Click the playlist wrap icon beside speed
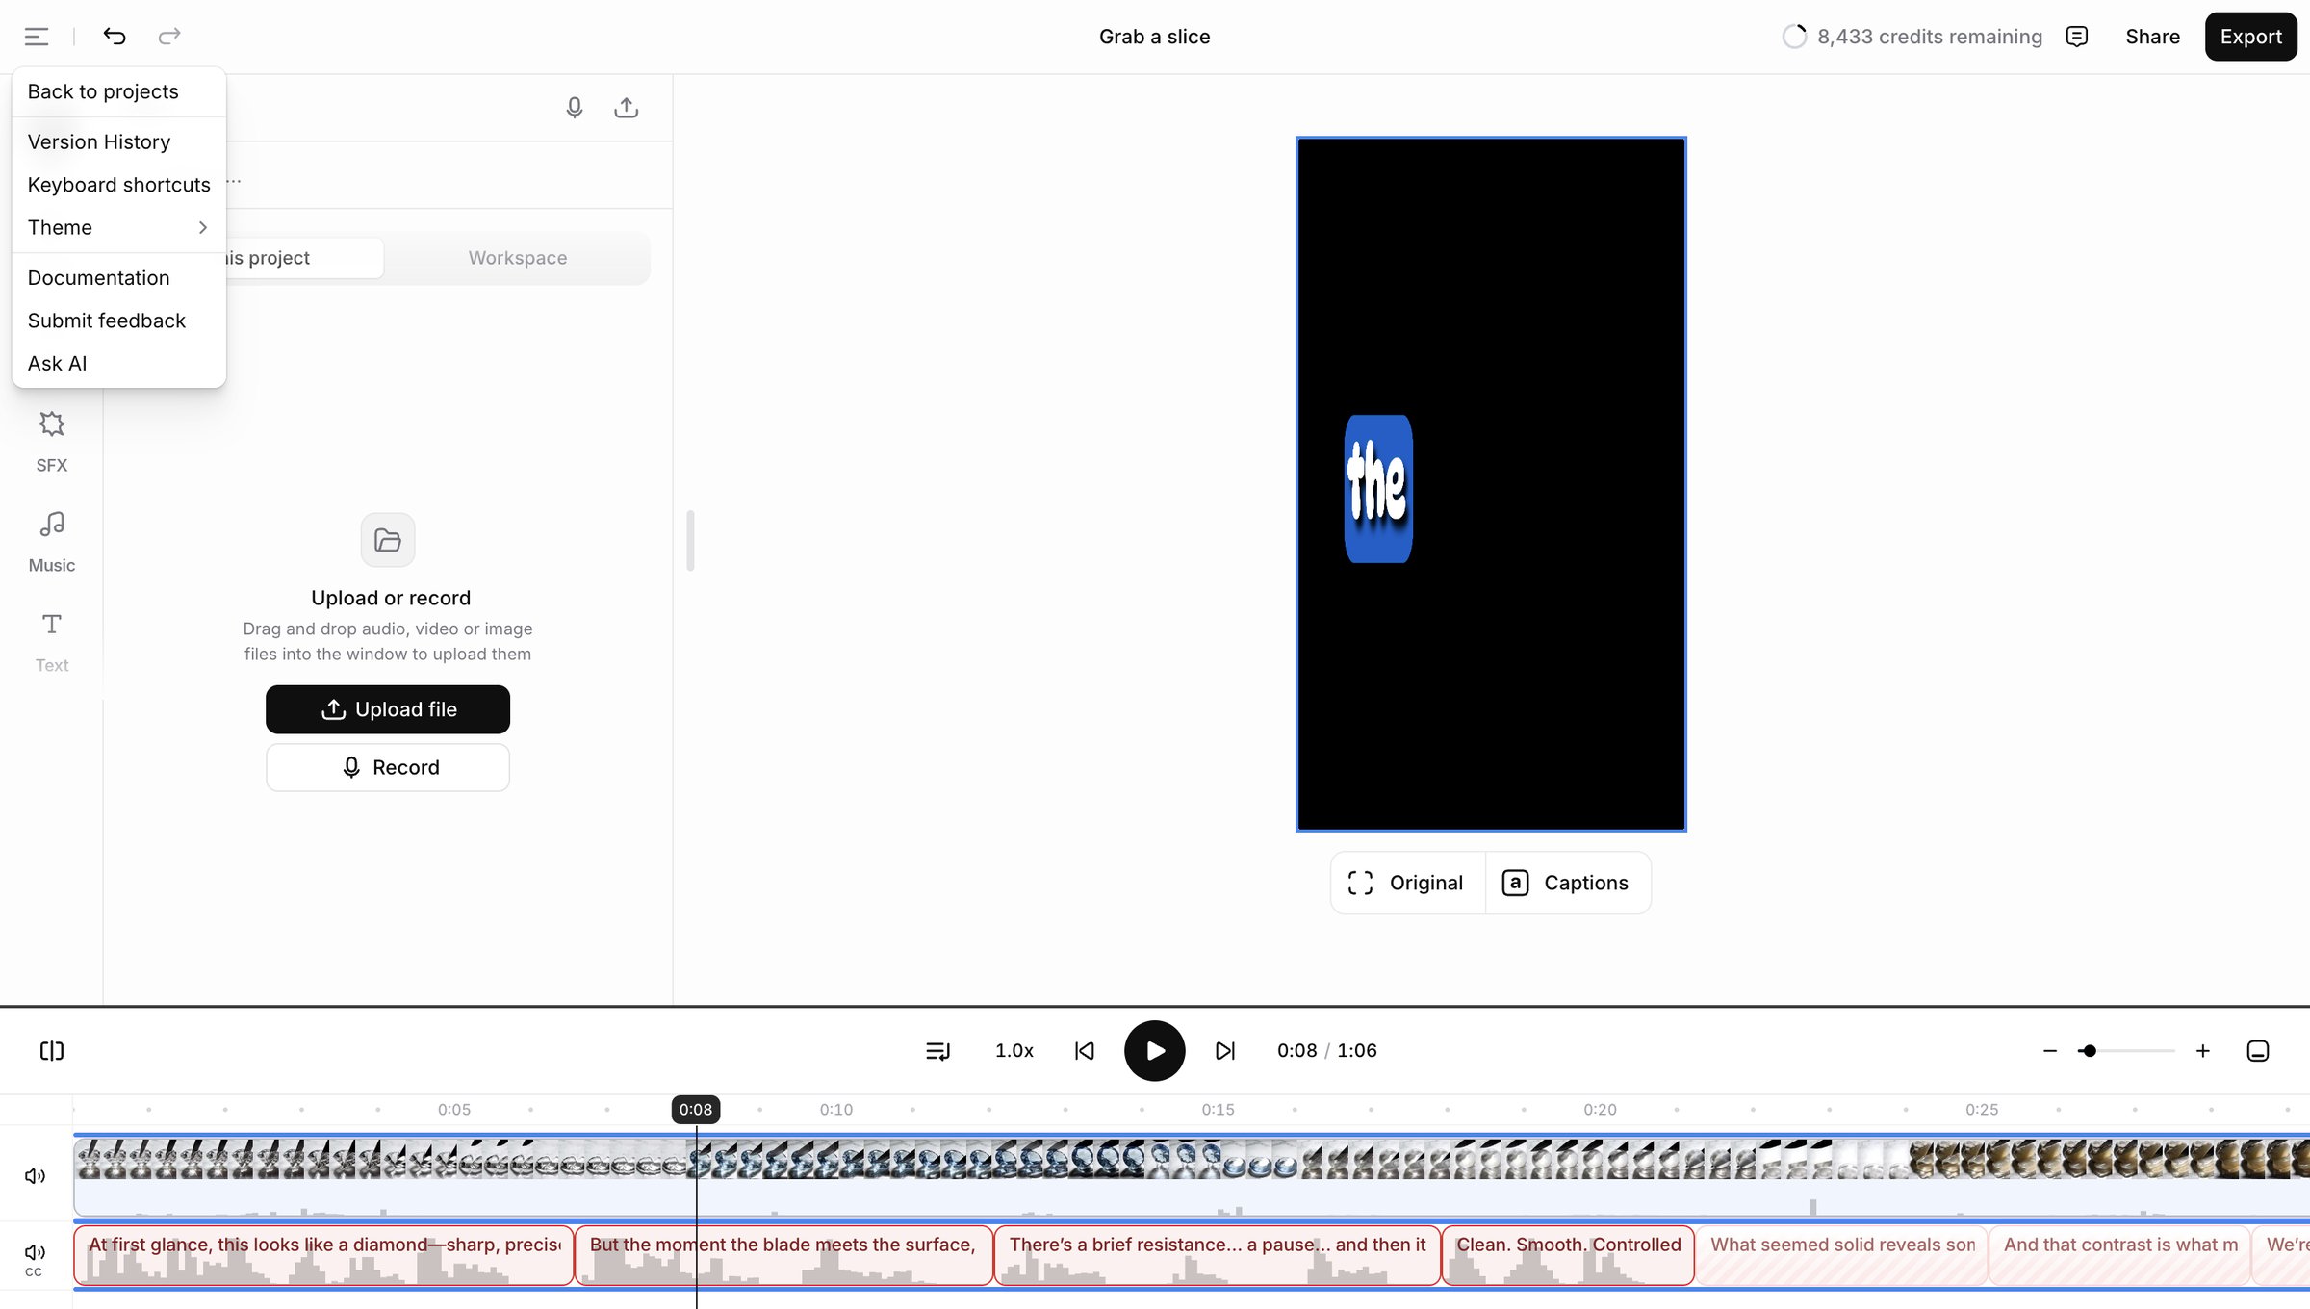This screenshot has width=2310, height=1309. point(937,1050)
